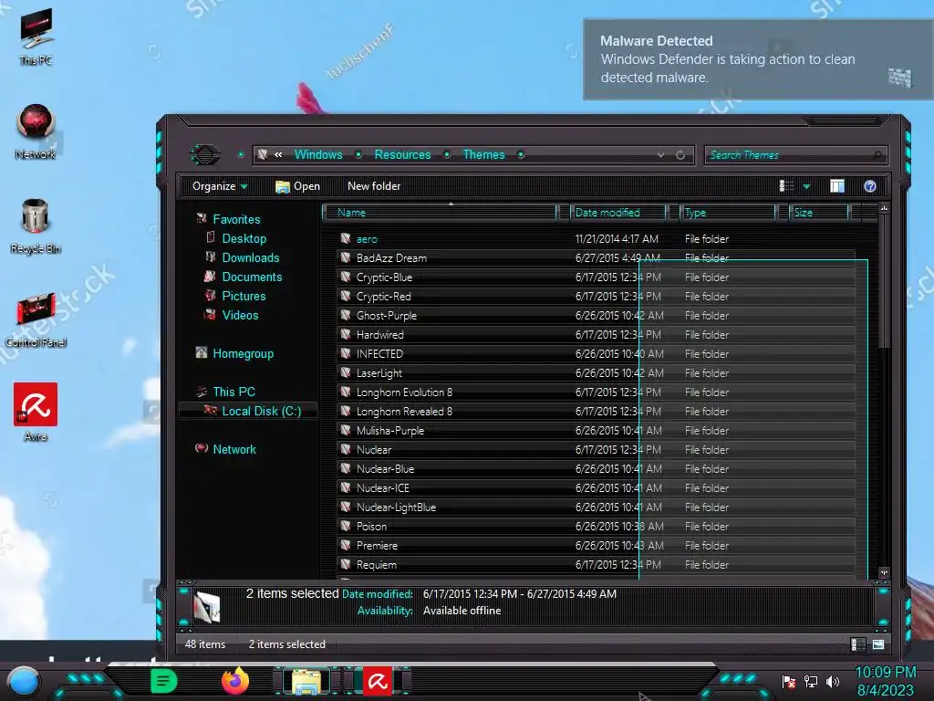934x701 pixels.
Task: Click the Poison folder icon
Action: coord(346,526)
